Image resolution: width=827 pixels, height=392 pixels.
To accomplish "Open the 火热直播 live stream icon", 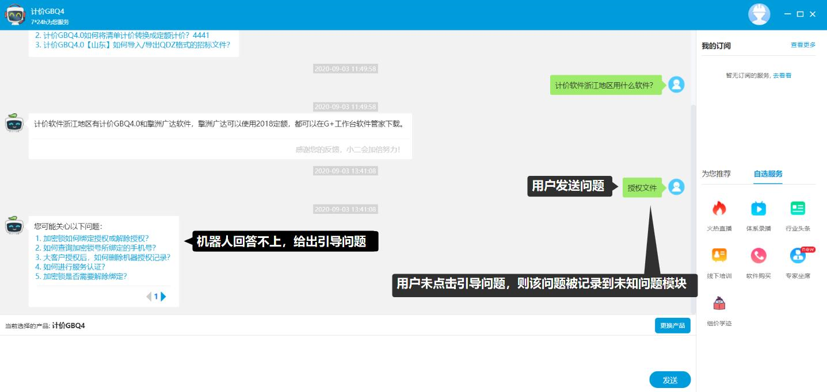I will click(x=719, y=209).
